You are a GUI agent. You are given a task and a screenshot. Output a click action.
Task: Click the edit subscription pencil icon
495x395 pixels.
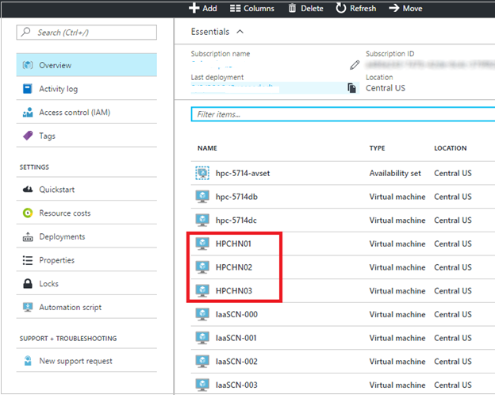pyautogui.click(x=355, y=65)
